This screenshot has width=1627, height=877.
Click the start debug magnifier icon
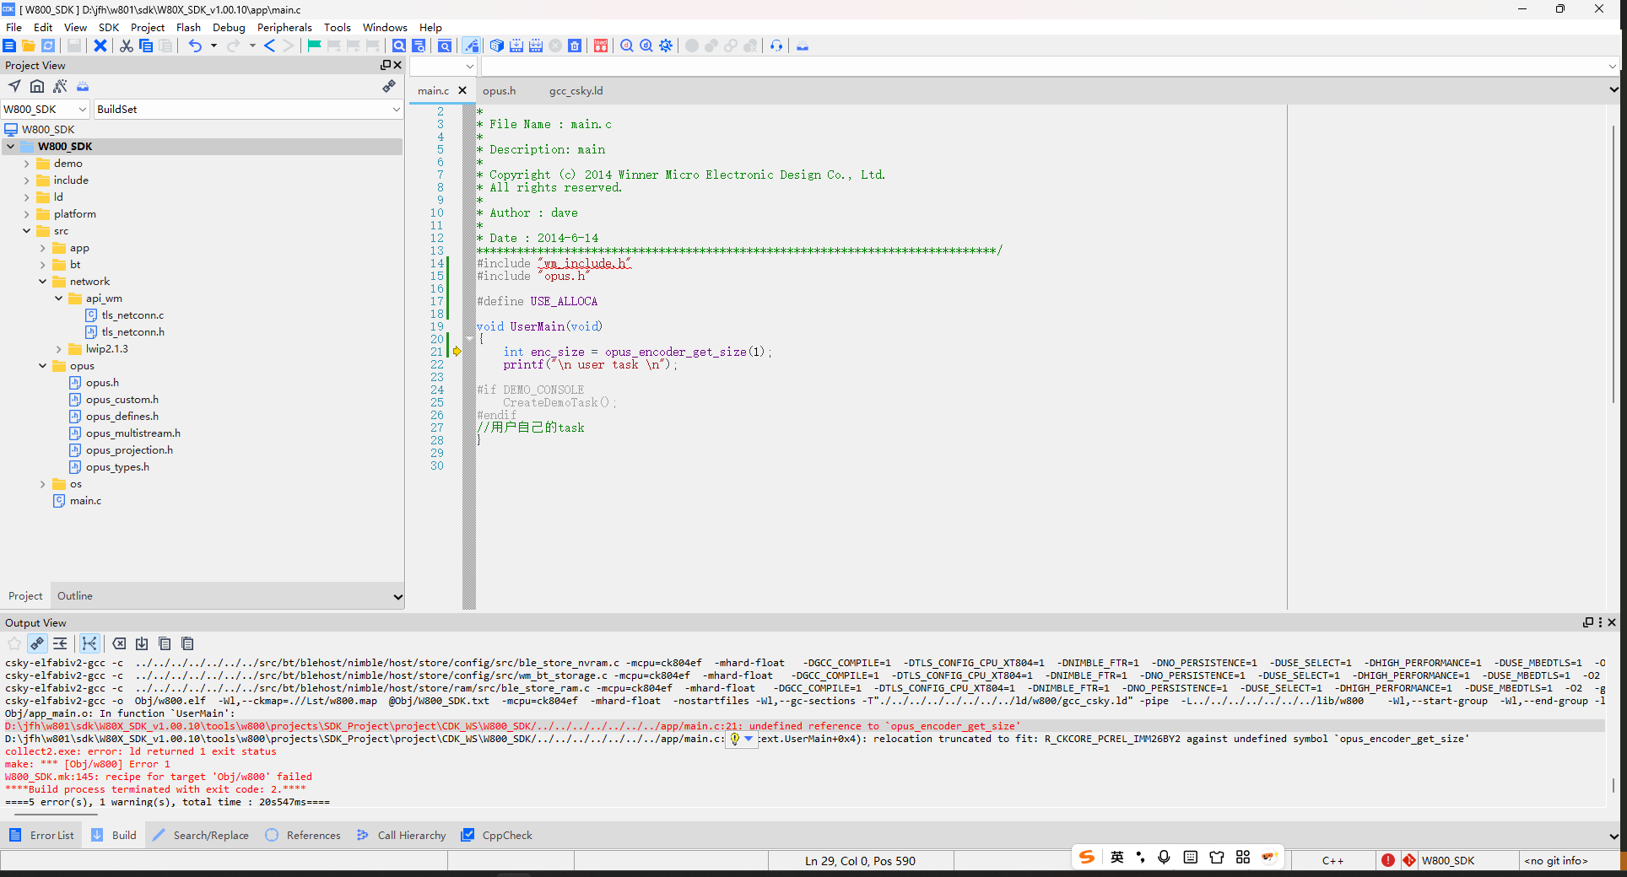pos(626,46)
